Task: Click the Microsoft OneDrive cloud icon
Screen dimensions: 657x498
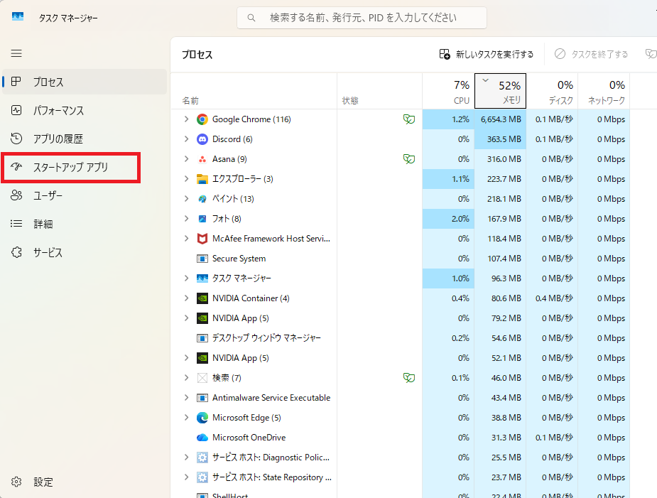Action: pos(202,438)
